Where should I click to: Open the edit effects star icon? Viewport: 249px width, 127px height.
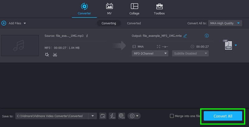47,55
